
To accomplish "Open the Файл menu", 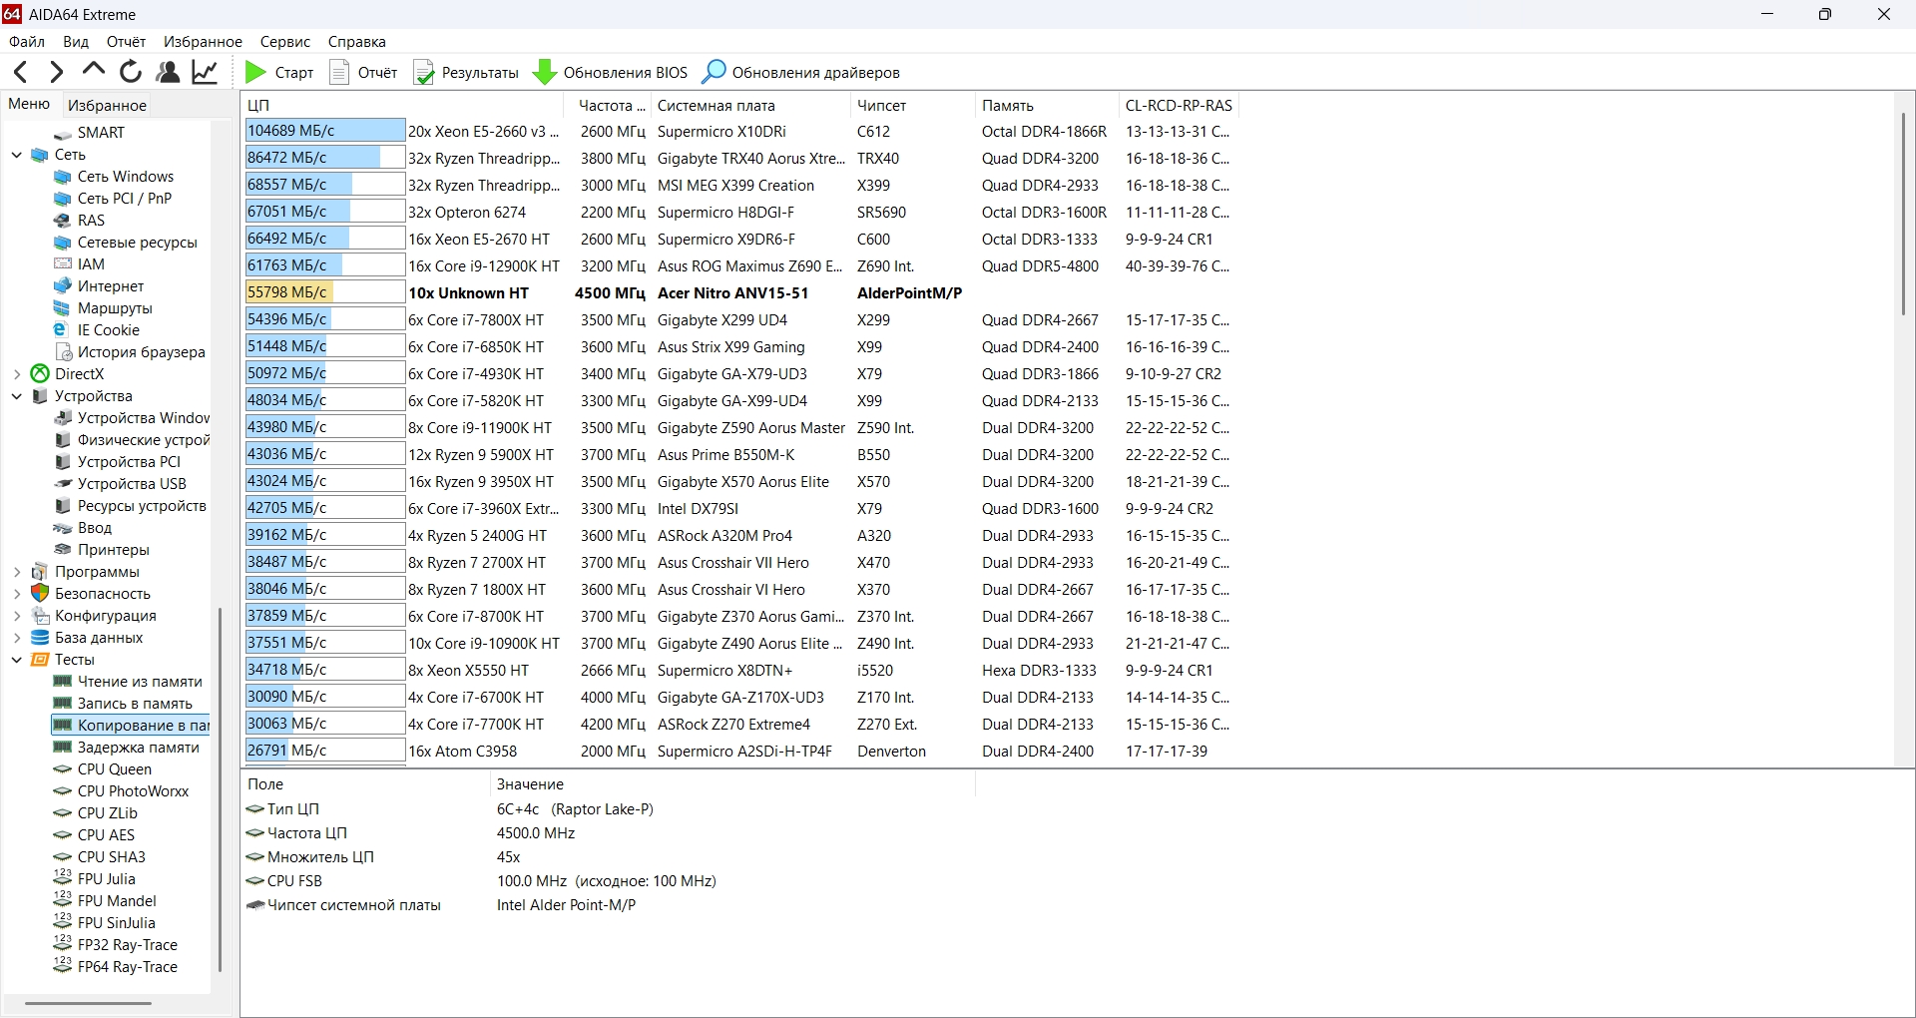I will coord(27,42).
